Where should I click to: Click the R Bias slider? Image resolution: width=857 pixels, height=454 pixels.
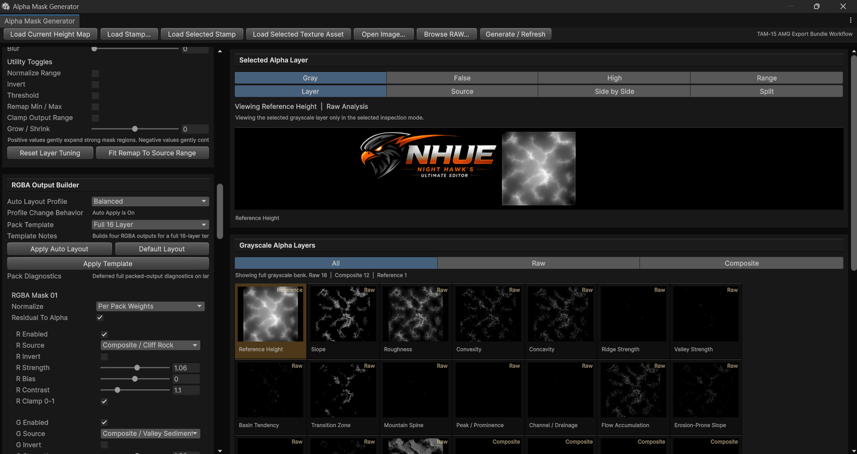tap(135, 379)
